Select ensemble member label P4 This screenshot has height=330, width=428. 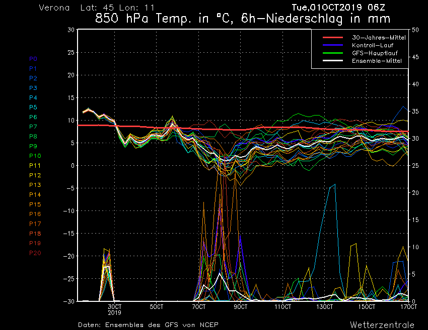(33, 97)
